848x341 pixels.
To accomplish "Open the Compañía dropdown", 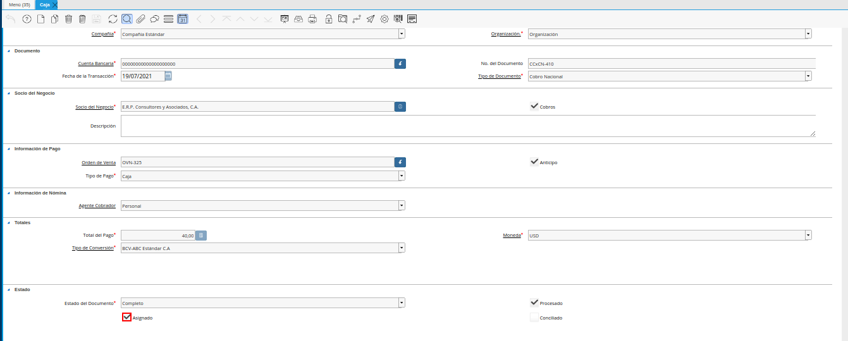I will point(402,34).
